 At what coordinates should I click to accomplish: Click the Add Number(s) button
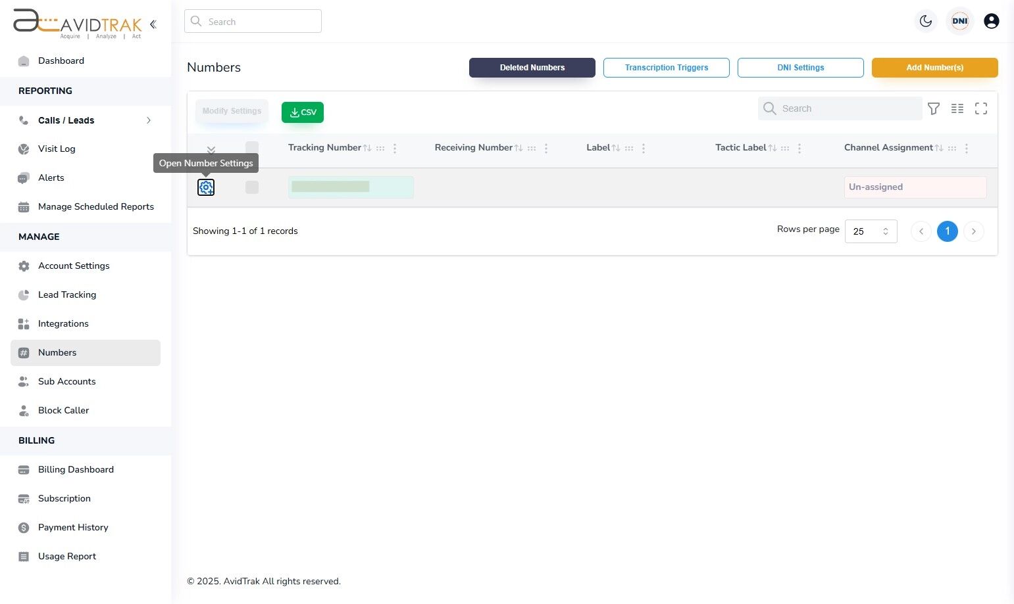click(934, 67)
